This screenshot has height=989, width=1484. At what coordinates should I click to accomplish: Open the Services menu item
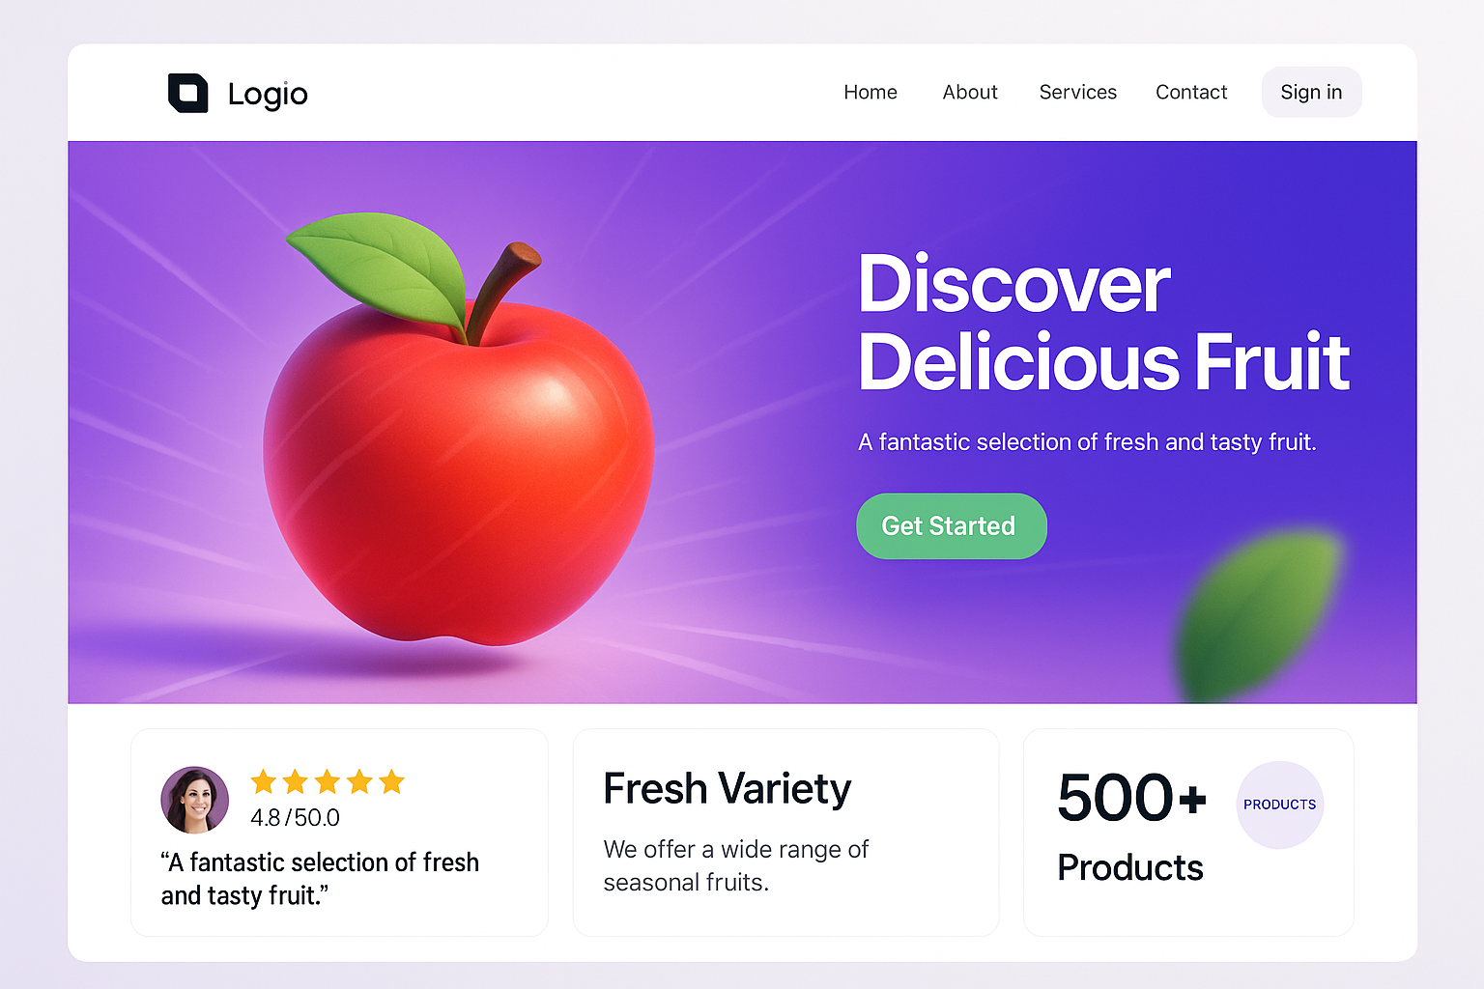(1078, 92)
